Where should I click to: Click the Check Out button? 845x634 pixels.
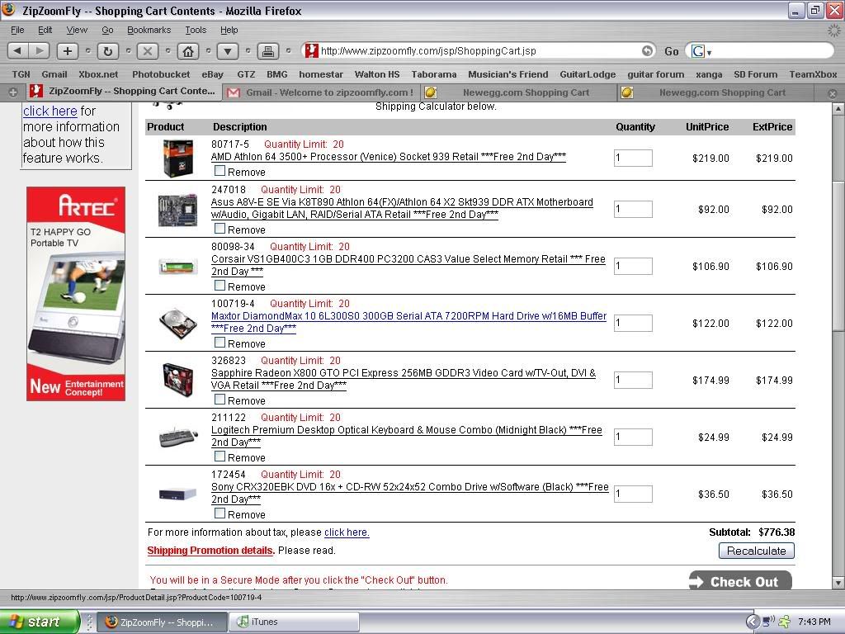pos(740,581)
